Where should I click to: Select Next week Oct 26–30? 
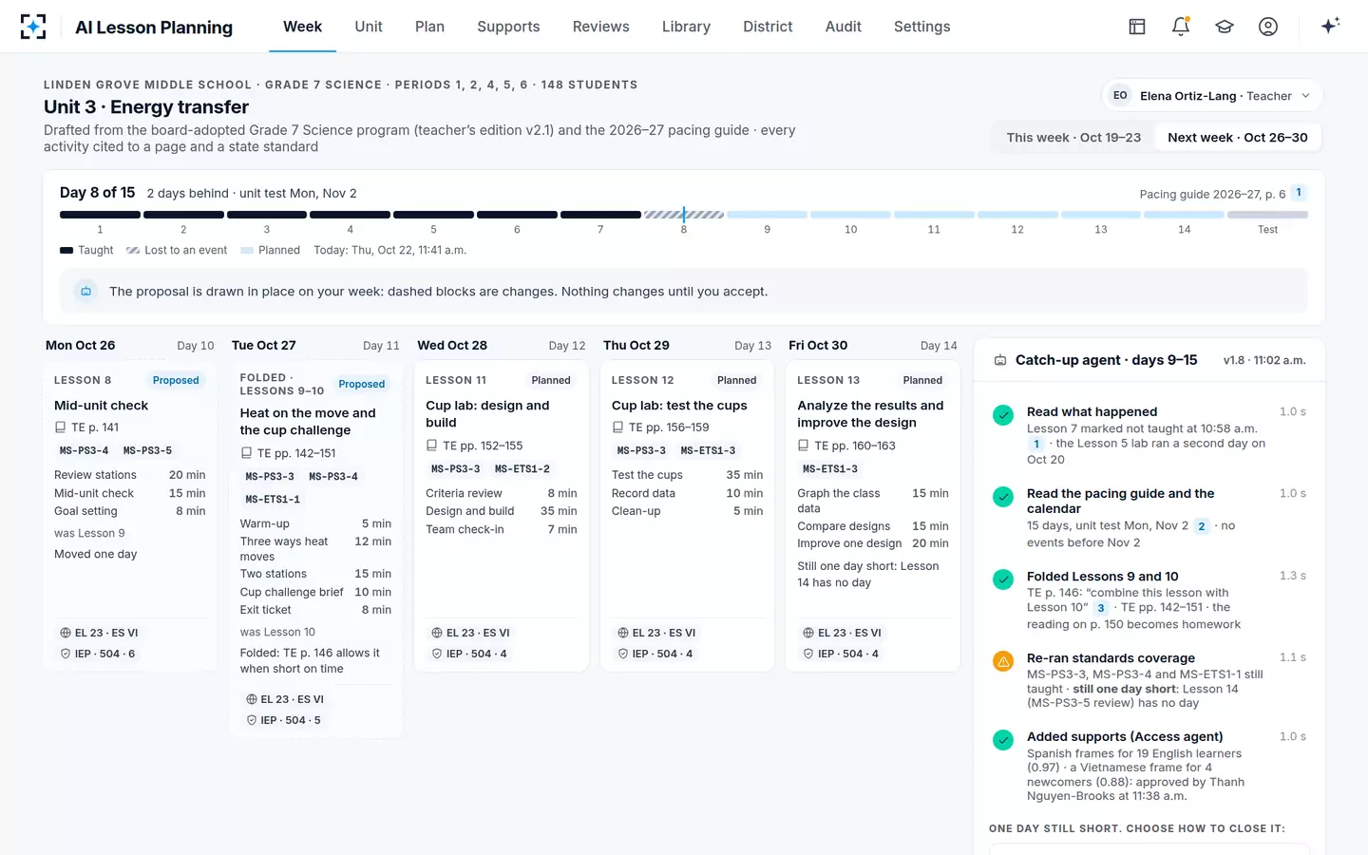tap(1238, 138)
